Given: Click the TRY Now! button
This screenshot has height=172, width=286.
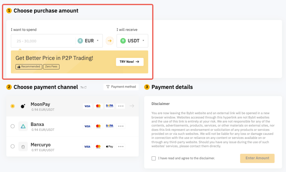Looking at the screenshot, I should click(x=129, y=62).
